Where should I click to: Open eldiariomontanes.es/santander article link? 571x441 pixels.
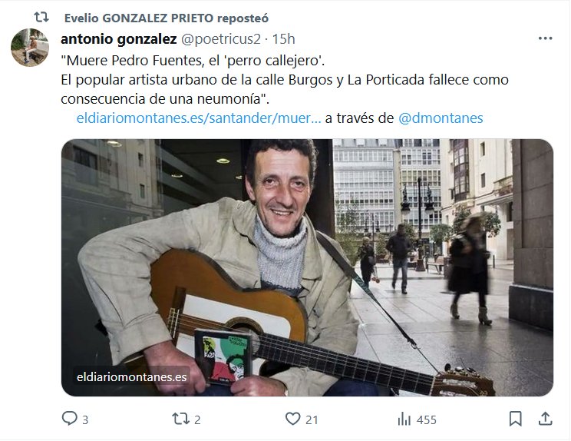(x=199, y=118)
